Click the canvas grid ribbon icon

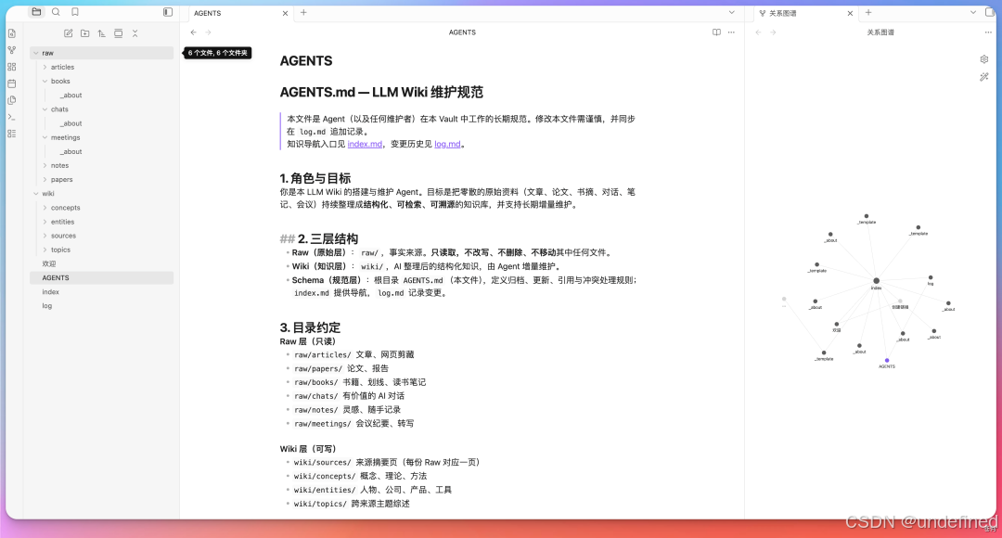[x=11, y=67]
